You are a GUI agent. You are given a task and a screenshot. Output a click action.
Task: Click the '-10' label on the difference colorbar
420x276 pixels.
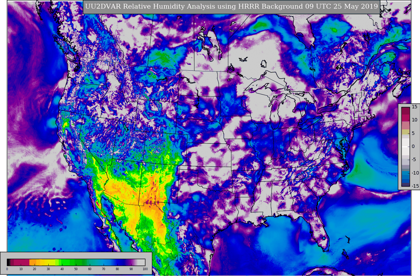tap(415, 173)
